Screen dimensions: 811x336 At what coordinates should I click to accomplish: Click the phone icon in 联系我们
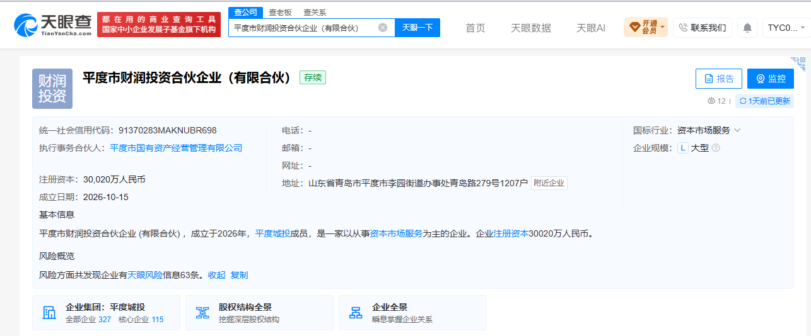click(683, 28)
